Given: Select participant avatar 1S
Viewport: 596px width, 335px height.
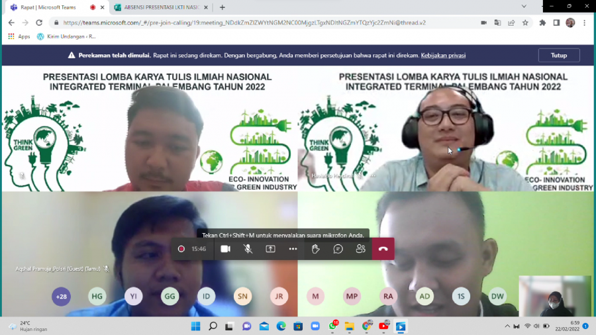Looking at the screenshot, I should click(461, 296).
